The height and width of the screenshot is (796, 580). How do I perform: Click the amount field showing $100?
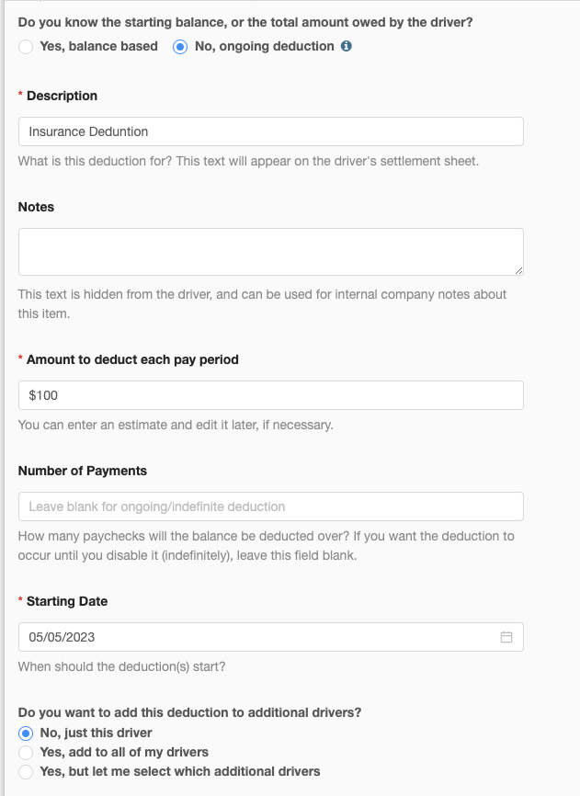click(x=271, y=395)
